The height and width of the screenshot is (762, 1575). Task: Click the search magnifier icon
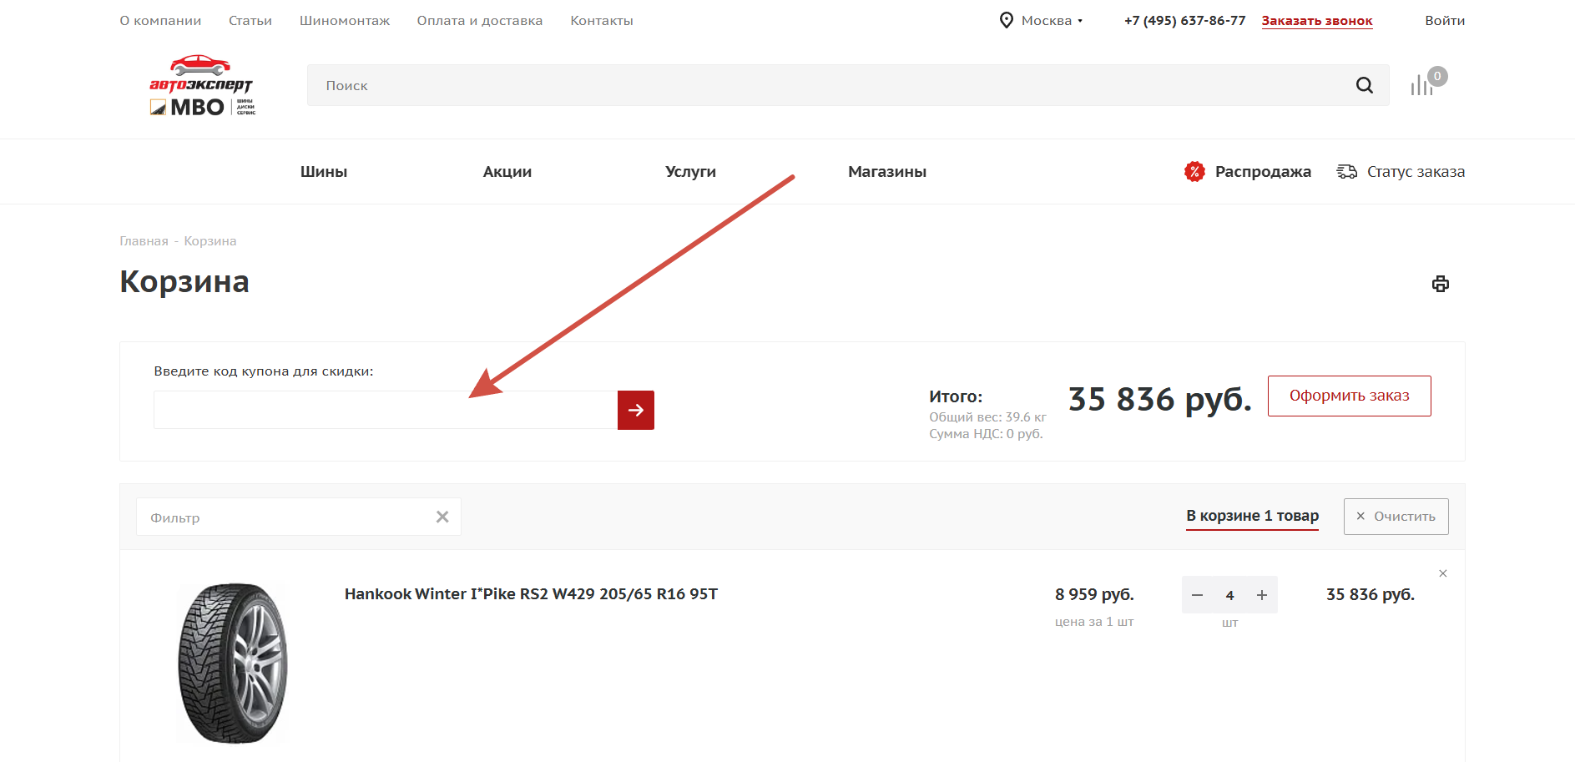tap(1364, 85)
